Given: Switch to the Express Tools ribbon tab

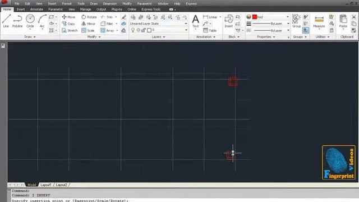Looking at the screenshot, I should [x=151, y=9].
